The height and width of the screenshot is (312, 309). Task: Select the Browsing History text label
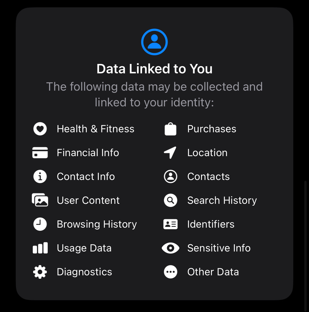coord(97,224)
